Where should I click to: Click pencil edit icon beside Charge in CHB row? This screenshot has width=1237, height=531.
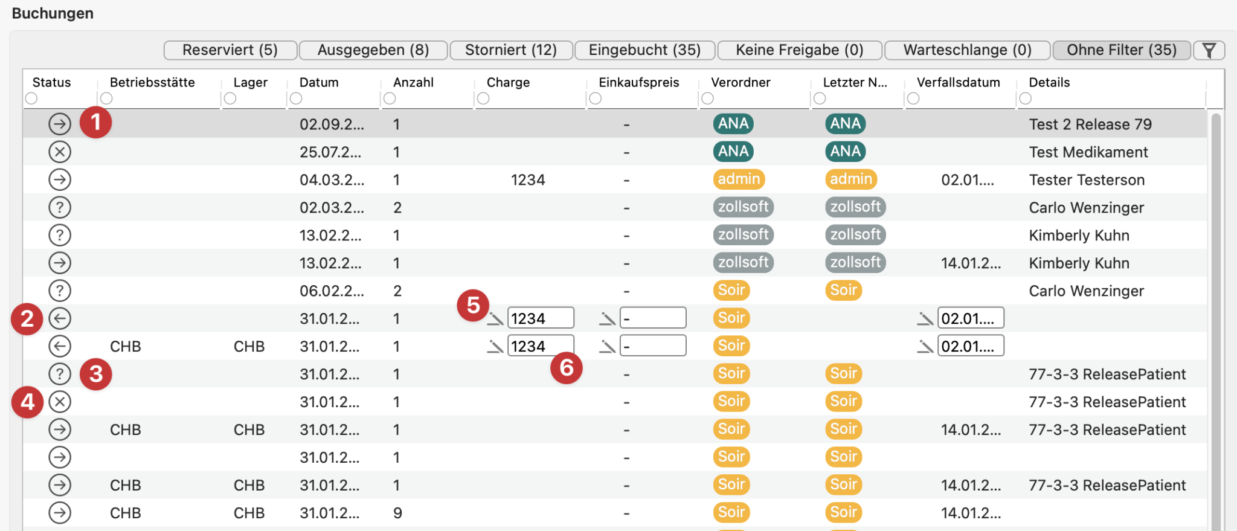tap(495, 347)
